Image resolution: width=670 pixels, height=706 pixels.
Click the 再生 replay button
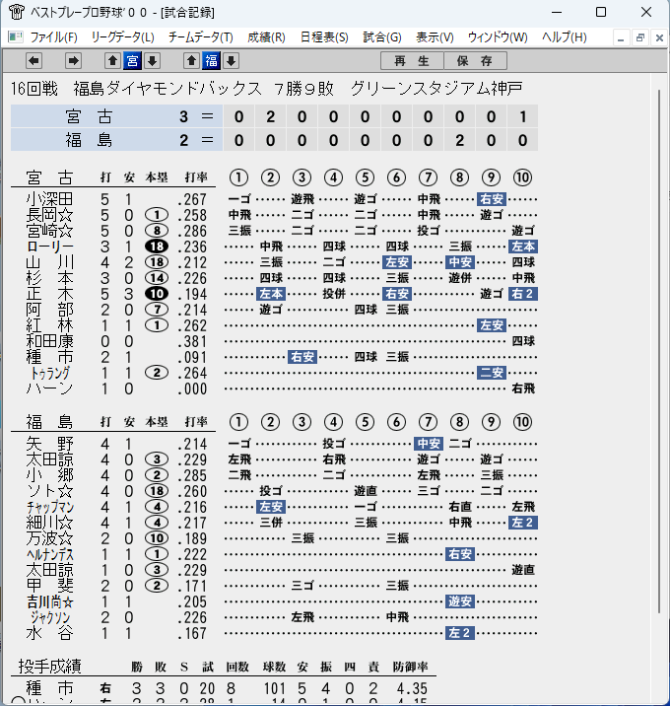pyautogui.click(x=412, y=61)
